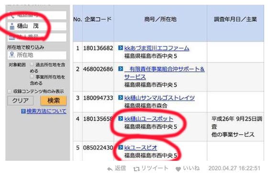Enable 事業所所在地を含める checkbox
Viewport: 268px width, 175px height.
tap(32, 76)
